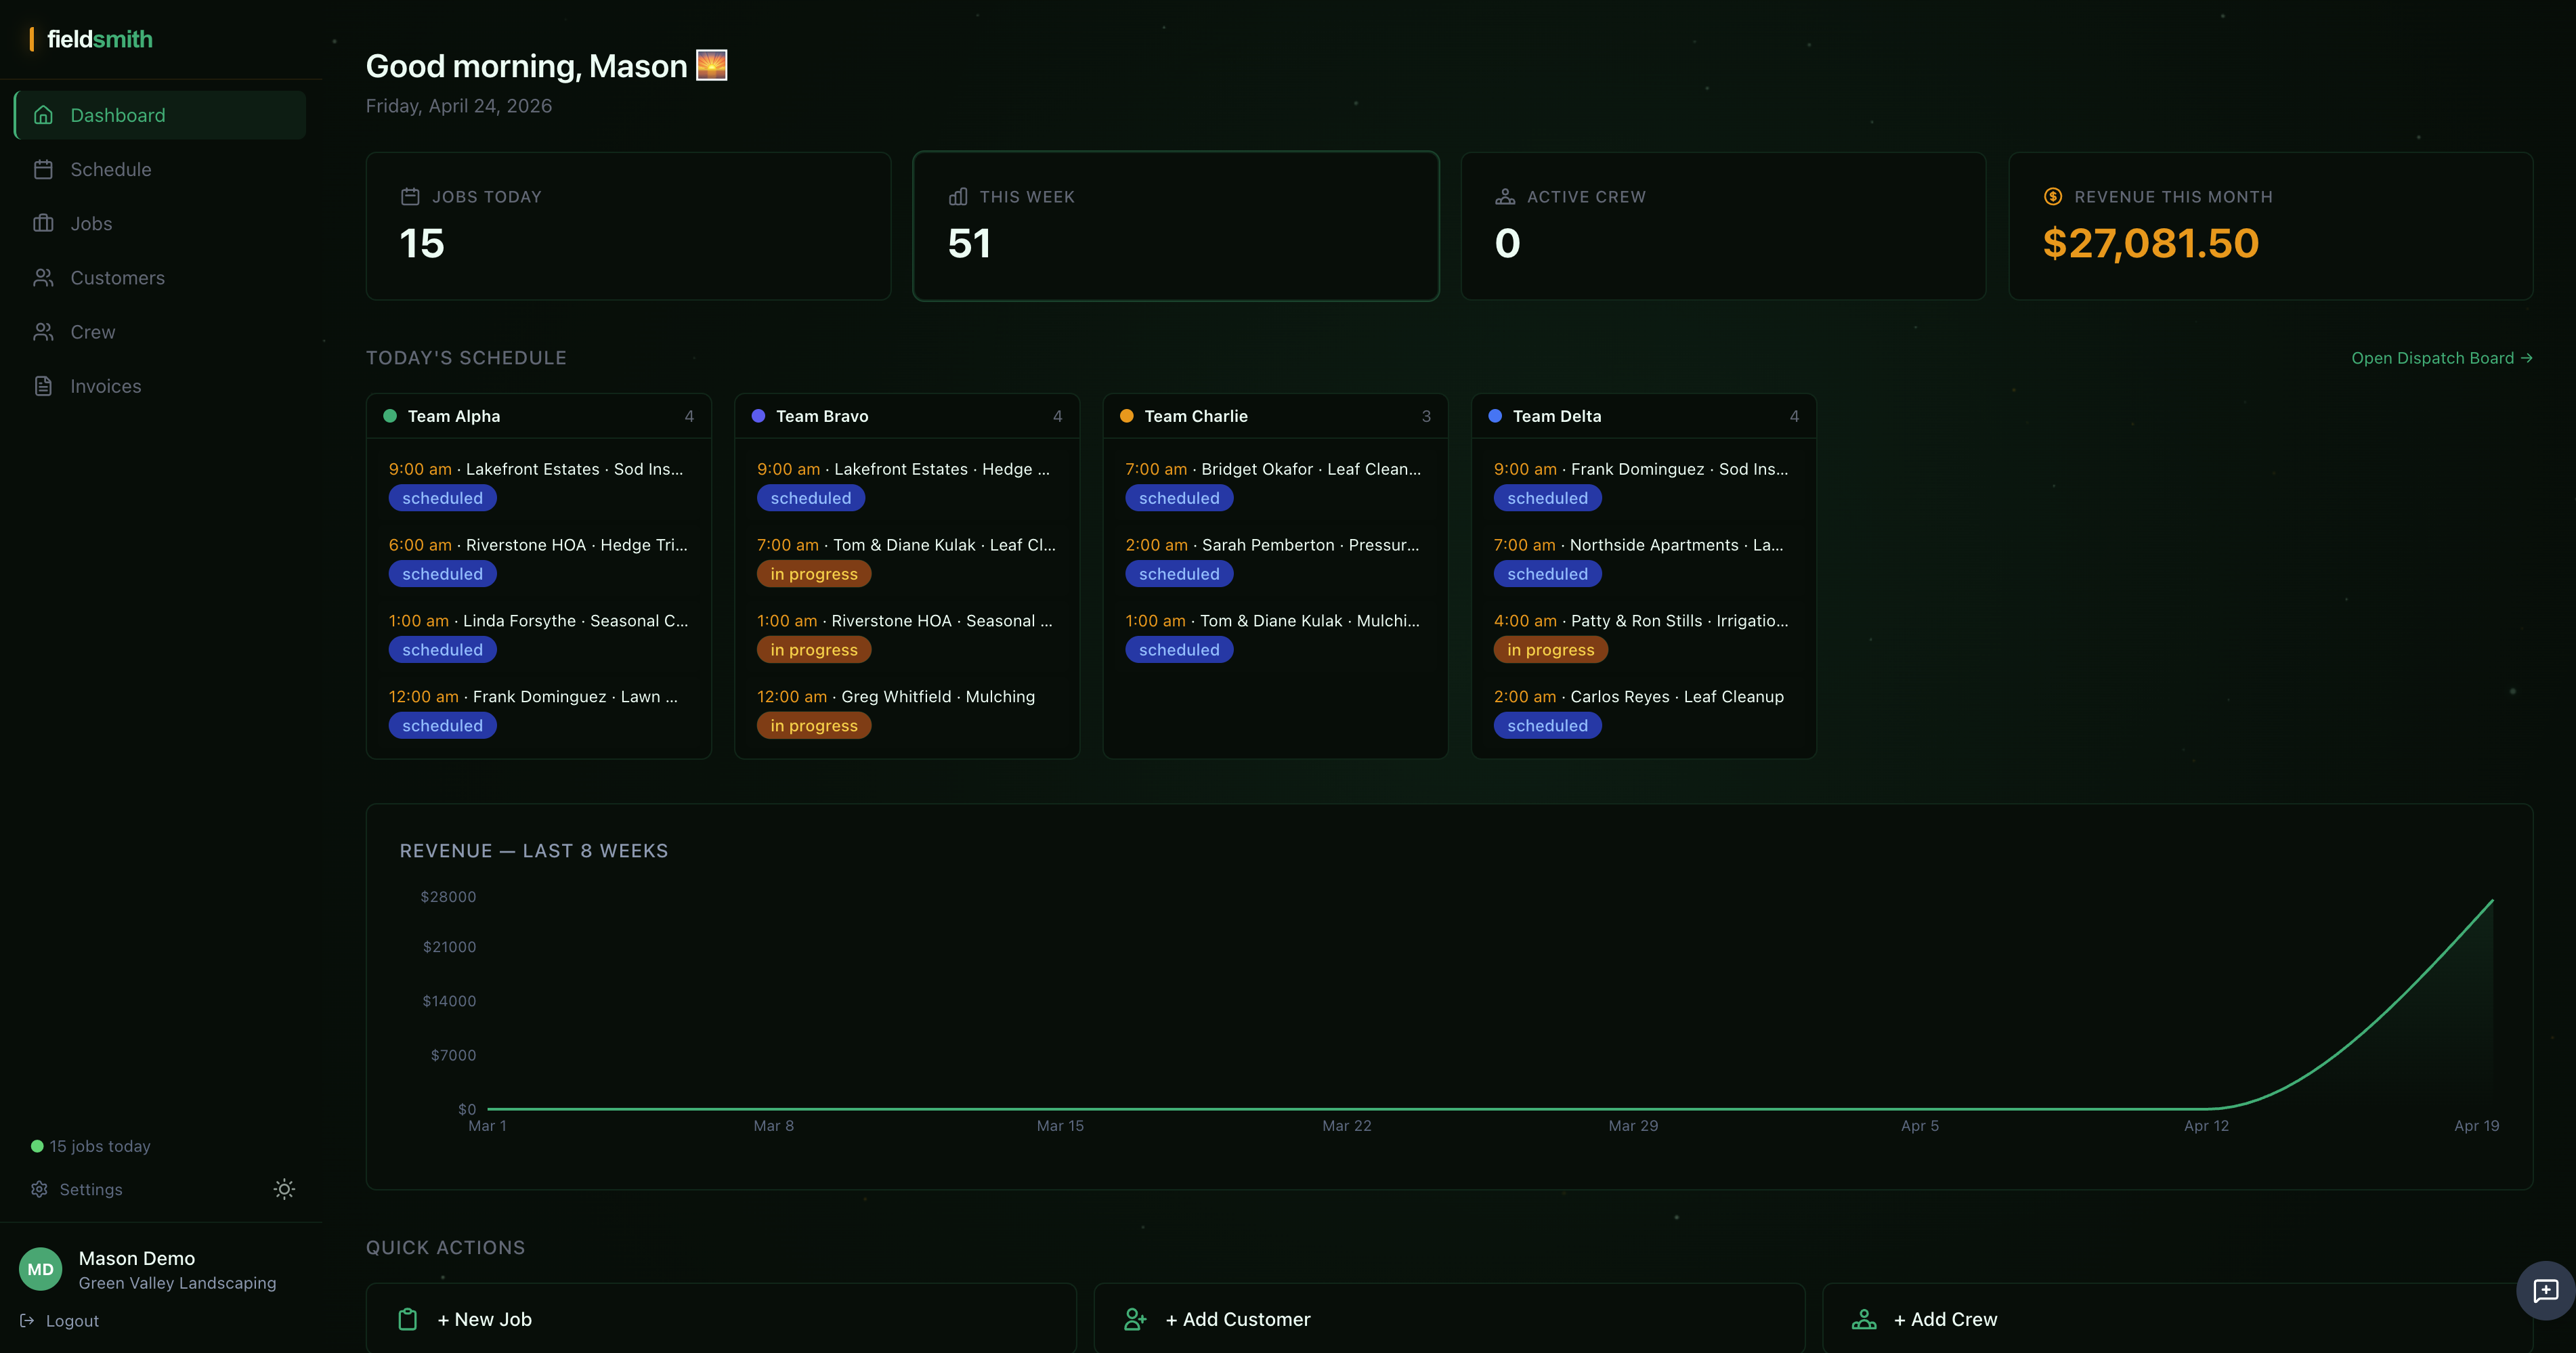The width and height of the screenshot is (2576, 1353).
Task: Click the Team Delta header
Action: point(1643,416)
